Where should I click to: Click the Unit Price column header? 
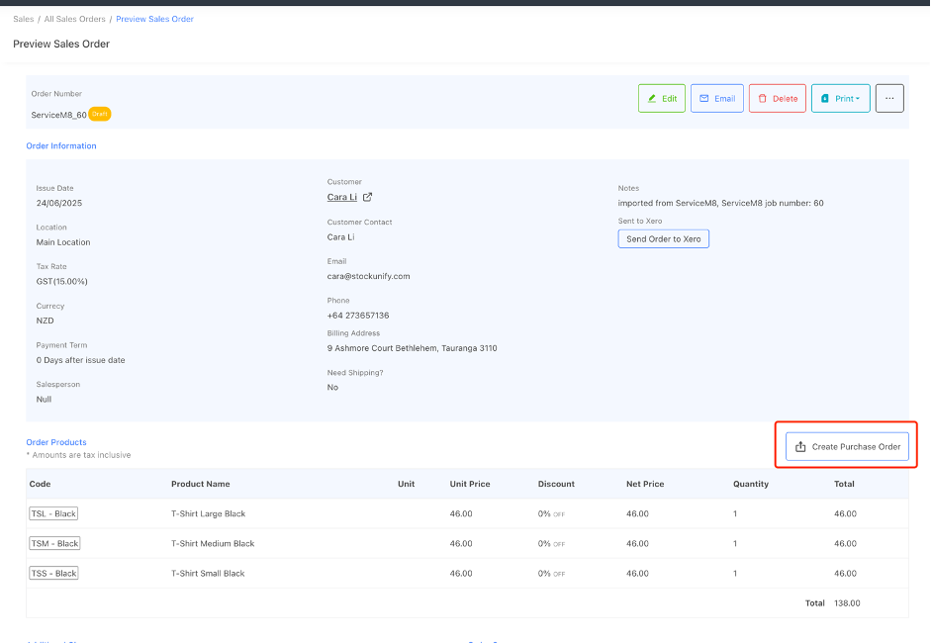[470, 484]
